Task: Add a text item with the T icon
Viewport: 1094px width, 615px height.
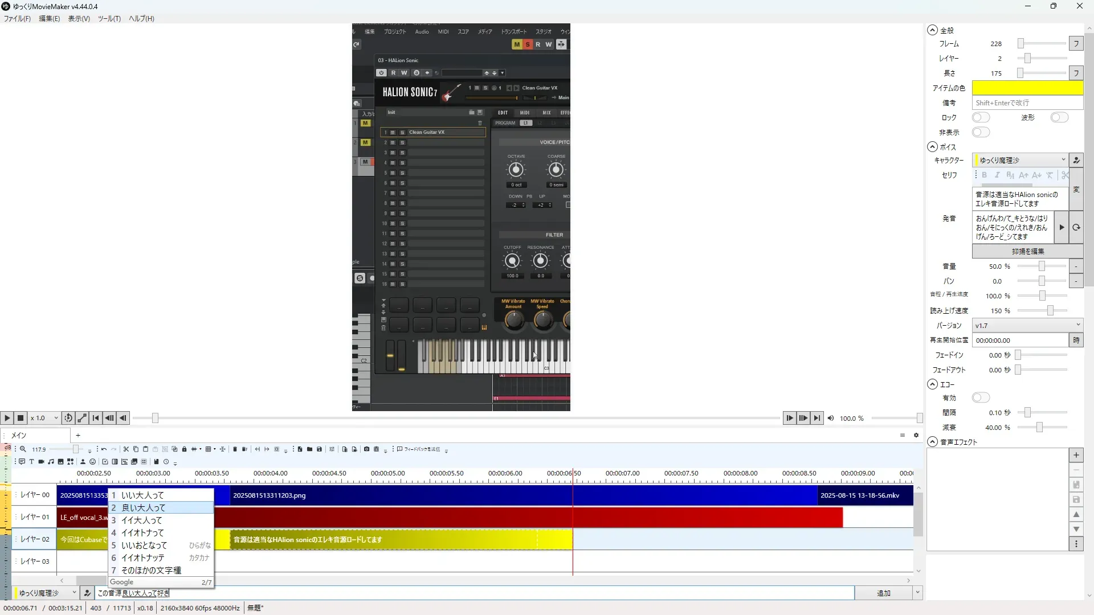Action: (x=31, y=462)
